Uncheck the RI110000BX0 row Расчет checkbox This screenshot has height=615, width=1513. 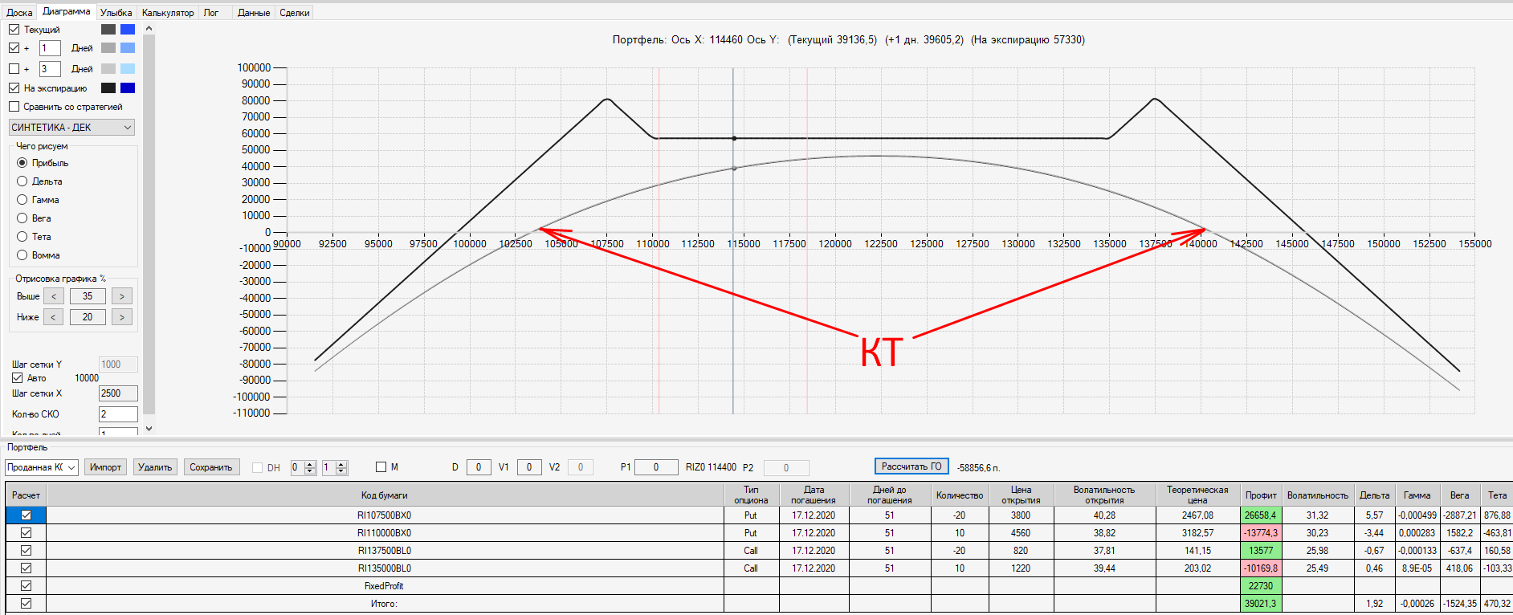[x=26, y=533]
